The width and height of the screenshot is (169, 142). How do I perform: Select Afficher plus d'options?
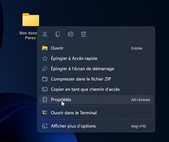[x=96, y=126]
